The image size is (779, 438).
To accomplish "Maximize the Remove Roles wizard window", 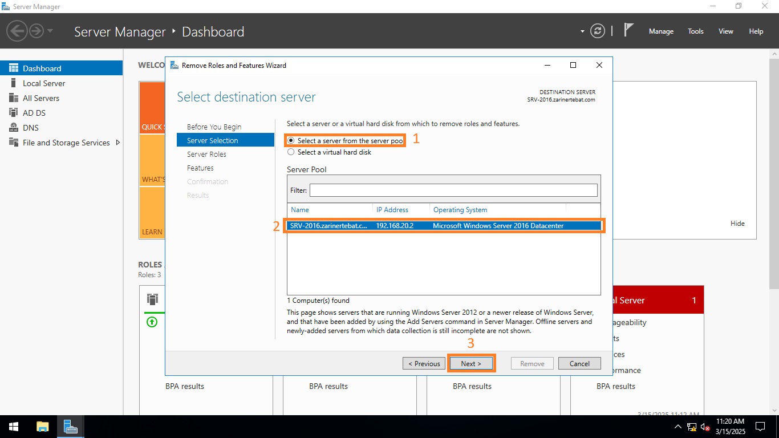I will (x=573, y=65).
